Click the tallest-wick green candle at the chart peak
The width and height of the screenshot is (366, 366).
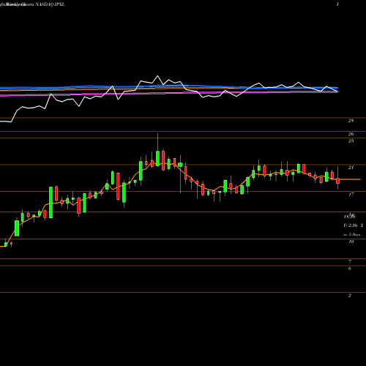coord(157,158)
